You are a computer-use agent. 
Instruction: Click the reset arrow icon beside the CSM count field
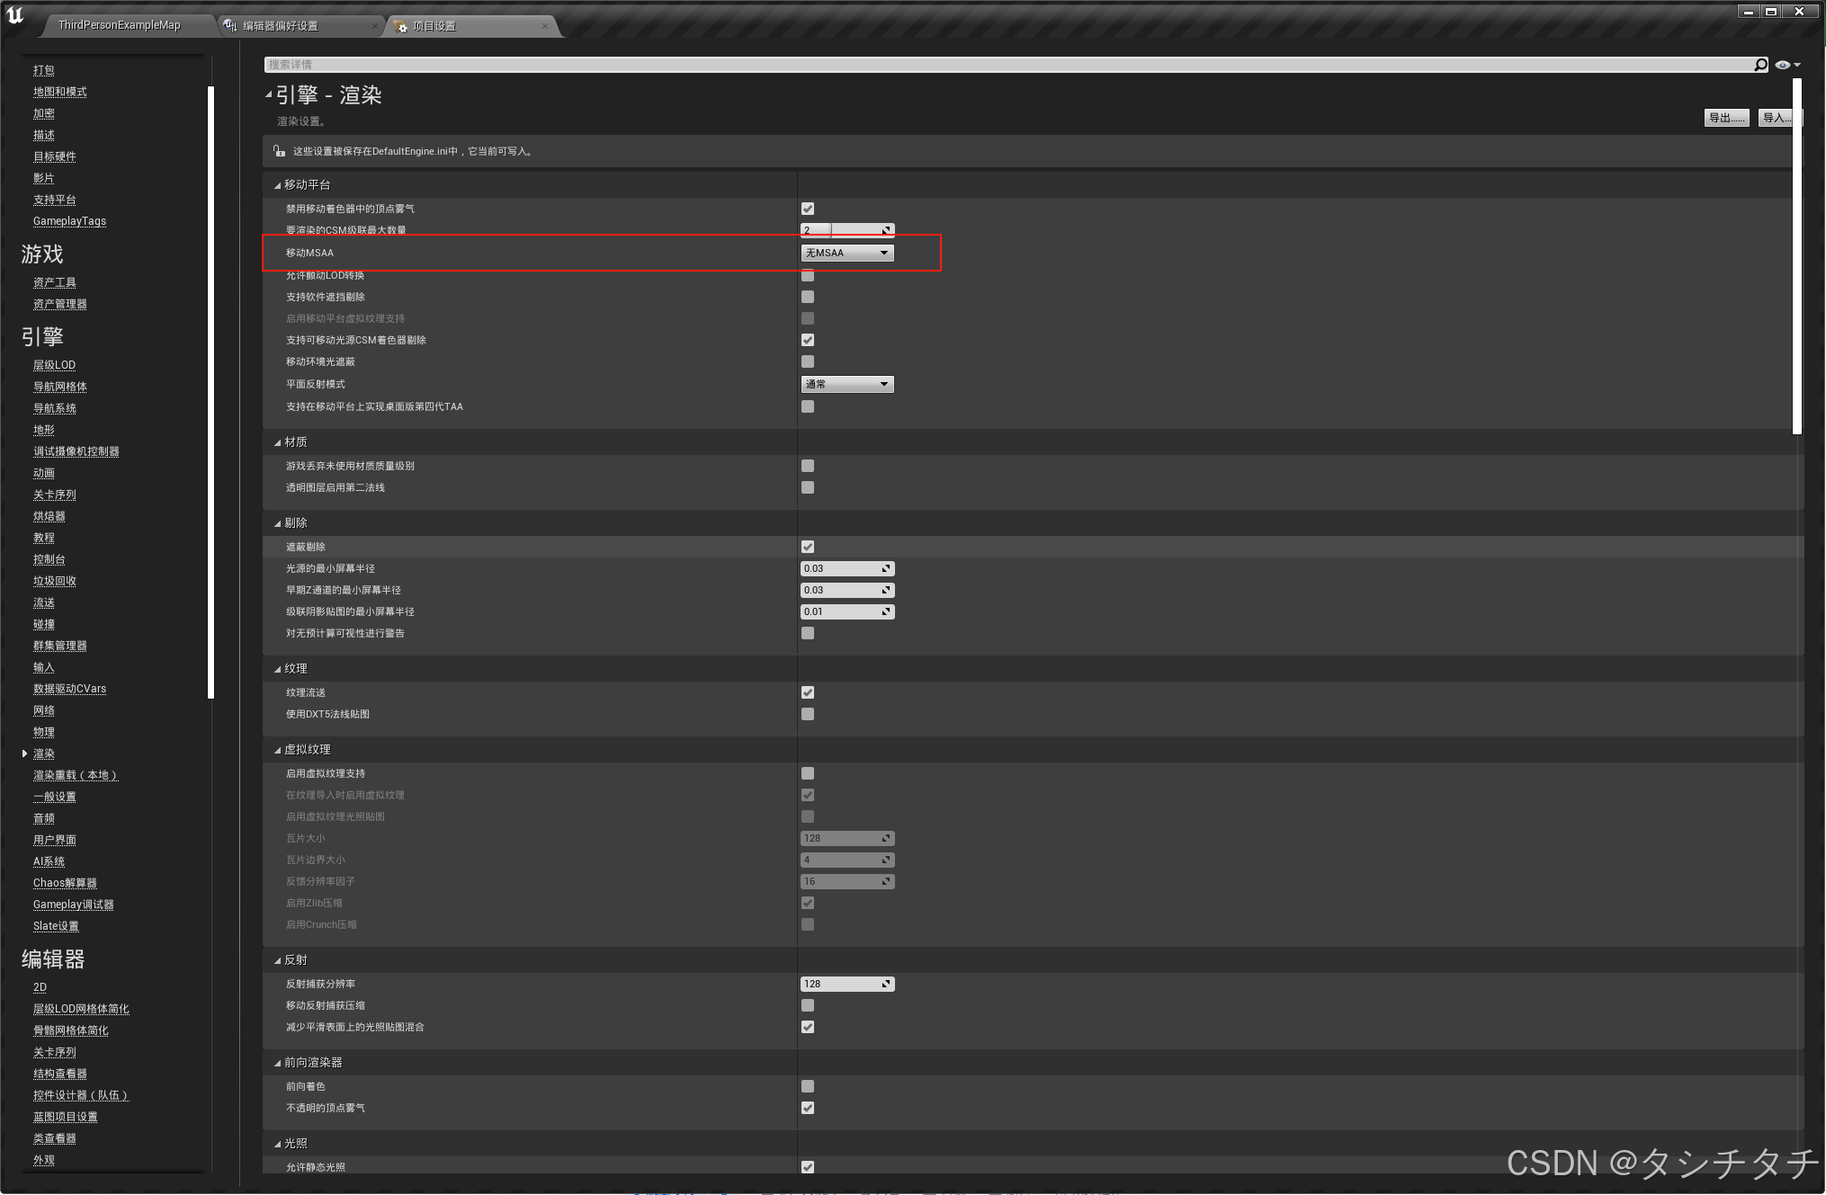click(888, 230)
